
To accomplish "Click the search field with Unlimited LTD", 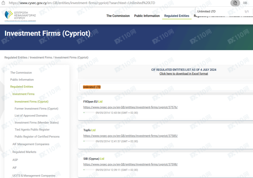I will click(166, 87).
